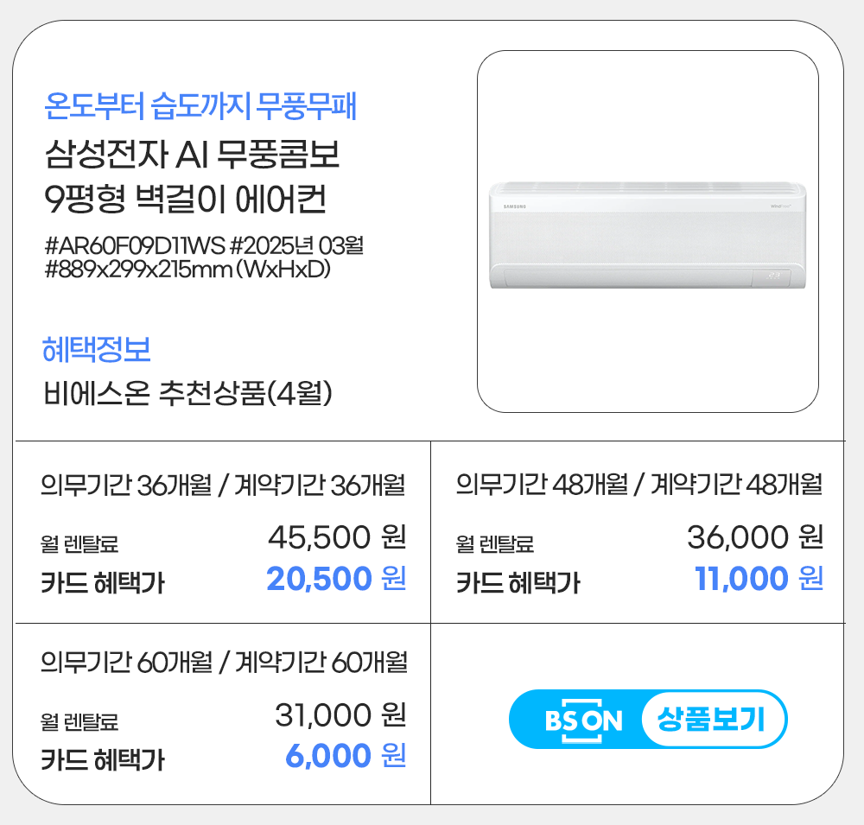Image resolution: width=864 pixels, height=825 pixels.
Task: Click the BS ON logo badge
Action: click(x=583, y=720)
